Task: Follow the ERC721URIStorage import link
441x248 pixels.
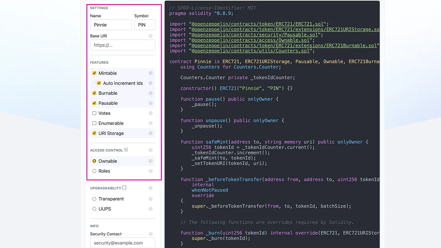Action: [x=285, y=29]
